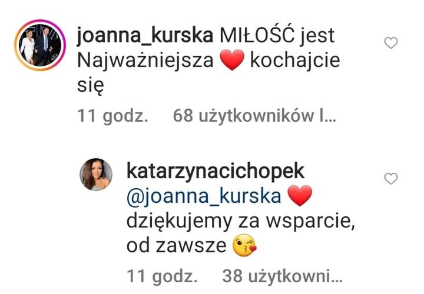Click the kissing face emoji

pyautogui.click(x=244, y=245)
